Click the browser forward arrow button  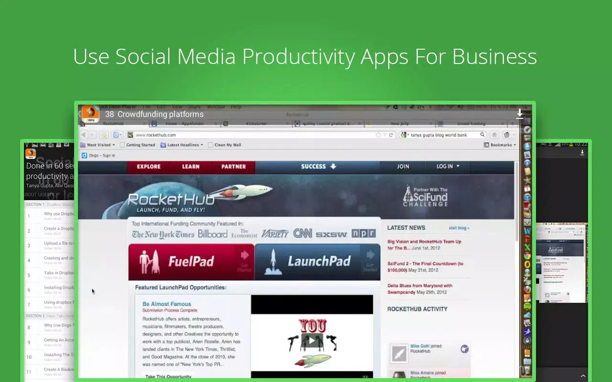tap(93, 135)
